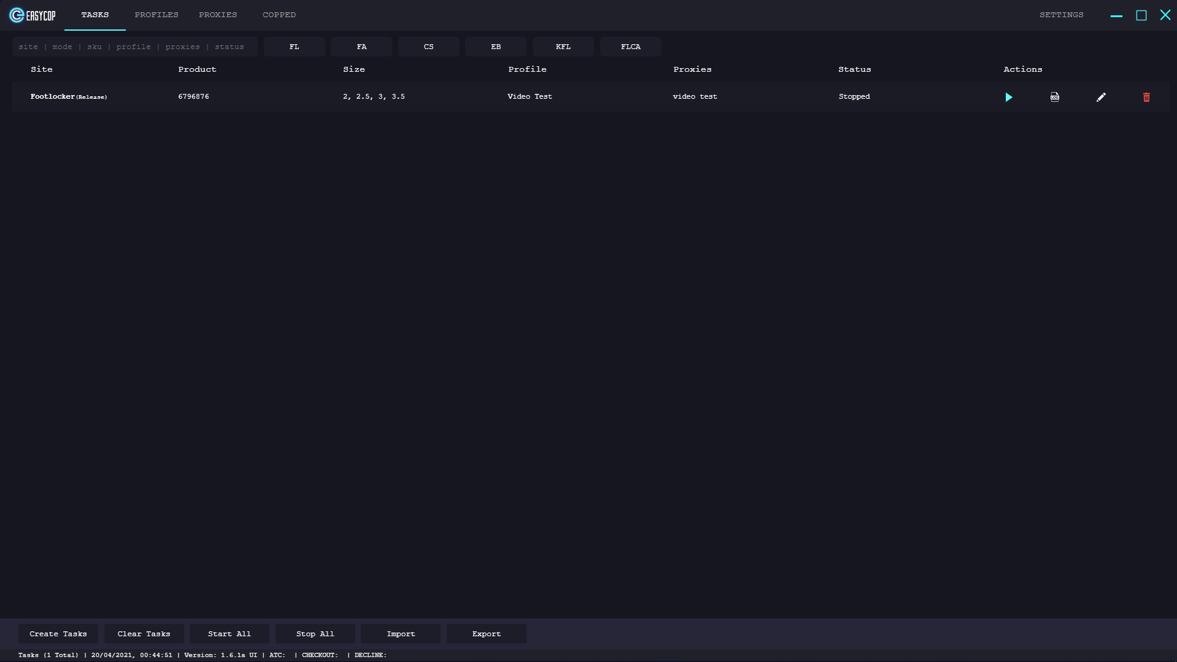Open the Proxies tab
The image size is (1177, 662).
218,15
